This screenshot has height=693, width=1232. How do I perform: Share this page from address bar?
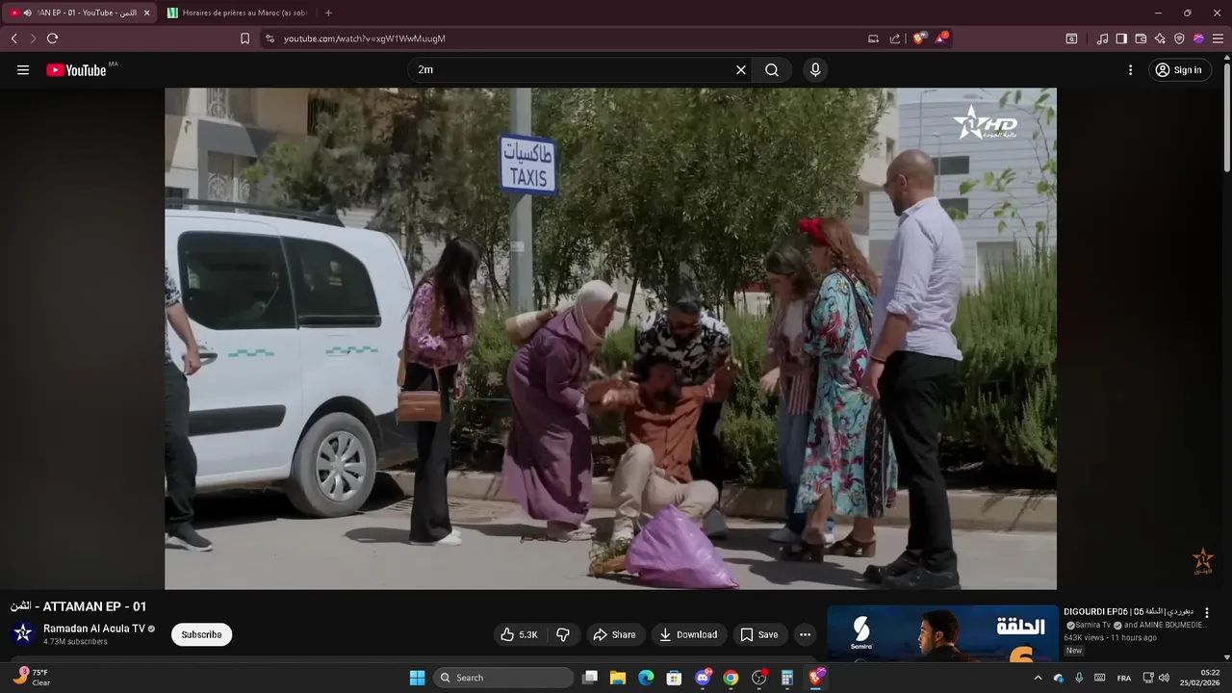[895, 38]
